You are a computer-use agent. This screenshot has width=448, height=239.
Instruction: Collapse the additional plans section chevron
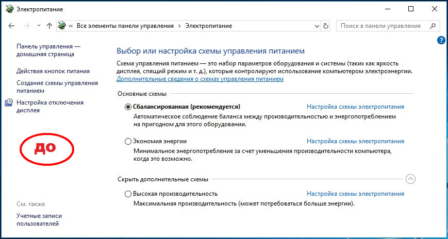point(410,179)
